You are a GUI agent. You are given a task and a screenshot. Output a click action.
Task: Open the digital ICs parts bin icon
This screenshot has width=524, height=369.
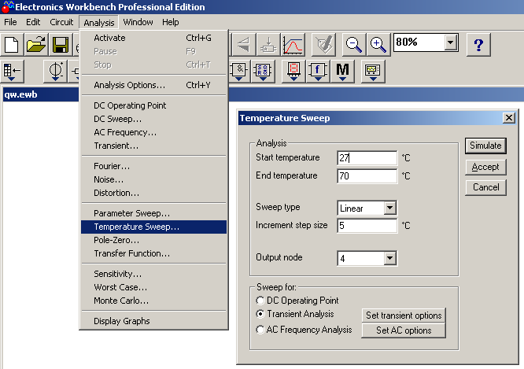pyautogui.click(x=263, y=71)
